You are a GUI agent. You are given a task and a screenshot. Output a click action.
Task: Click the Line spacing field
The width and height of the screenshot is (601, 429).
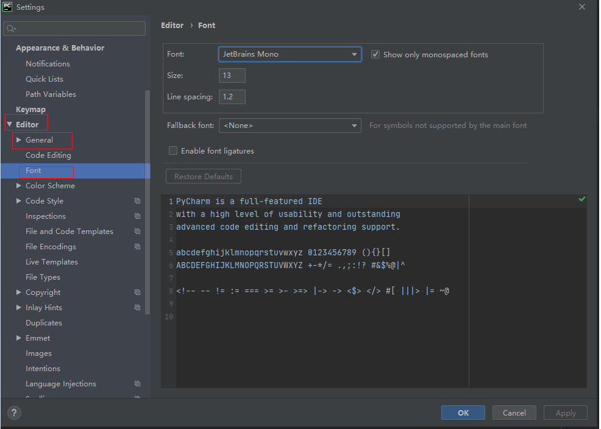click(232, 97)
